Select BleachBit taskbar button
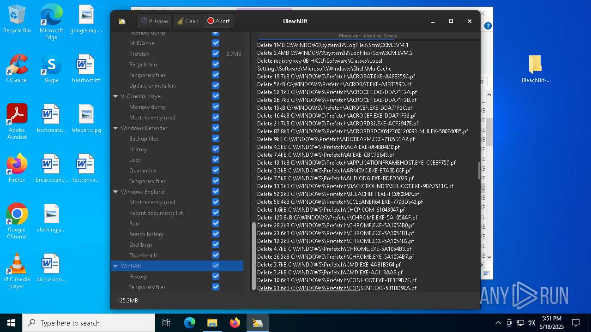591x332 pixels. point(257,323)
